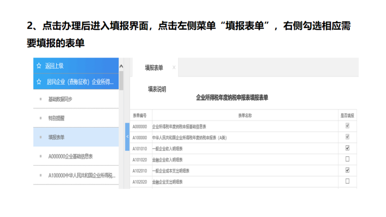Open 填报表单 in the left menu
The height and width of the screenshot is (217, 386).
click(x=57, y=137)
